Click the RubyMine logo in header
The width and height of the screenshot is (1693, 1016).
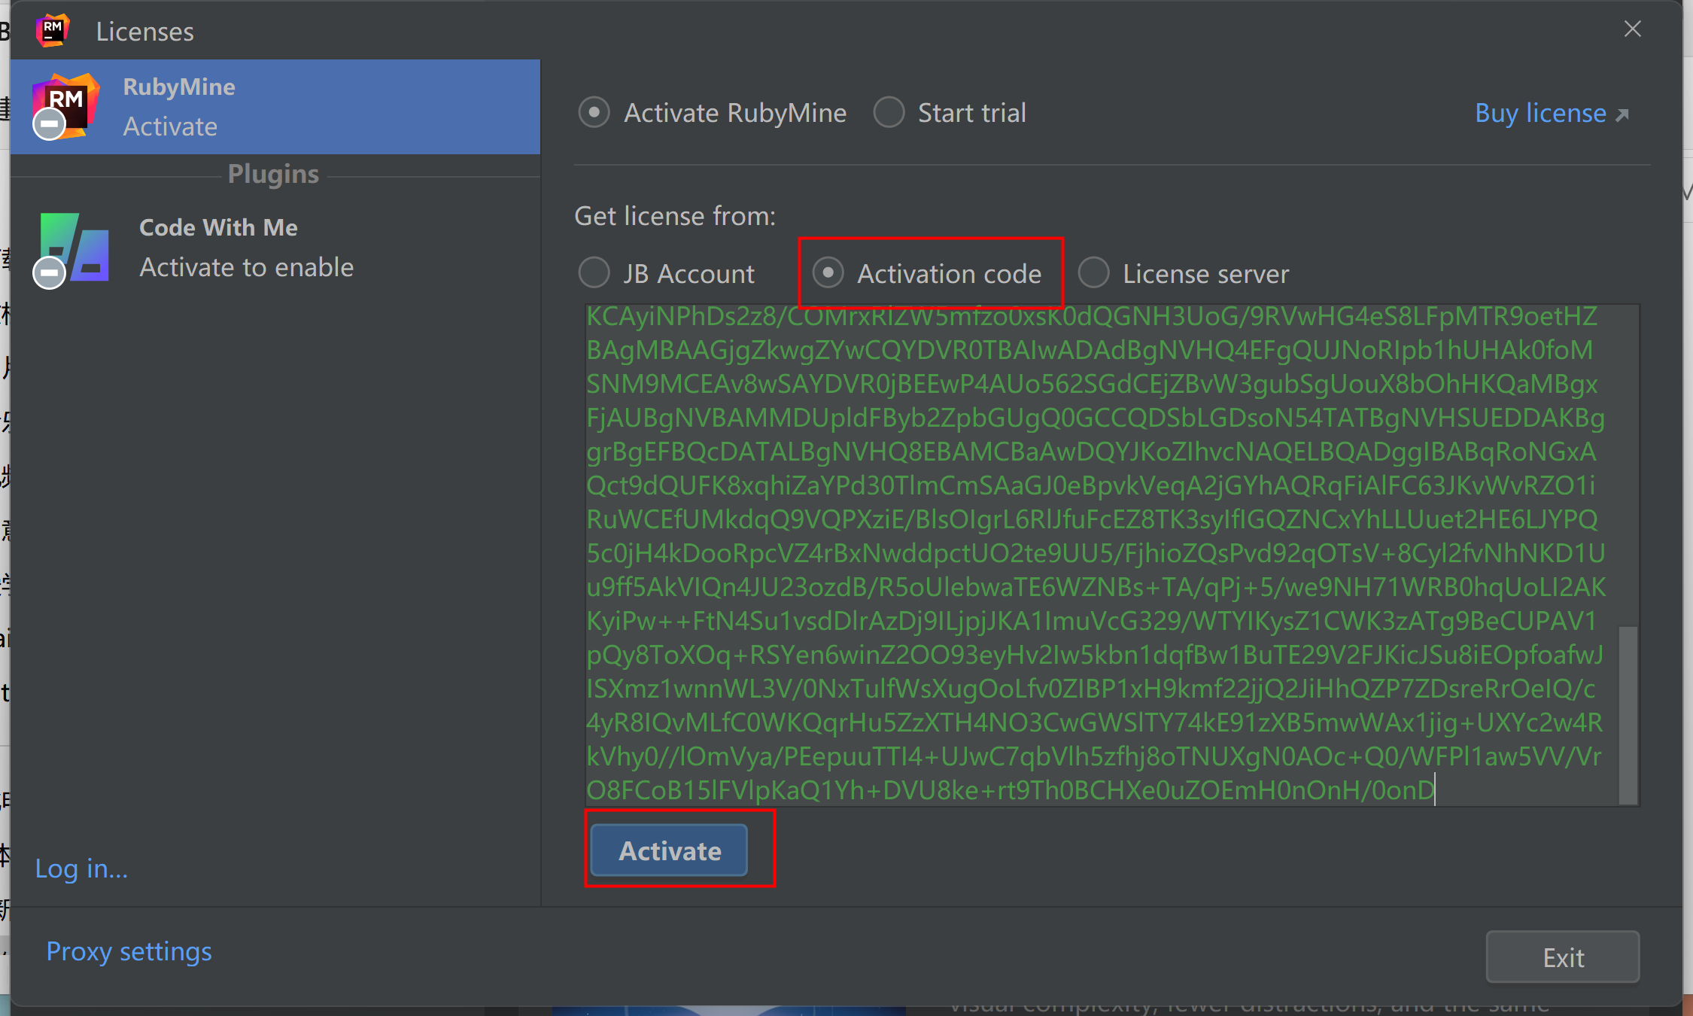(x=53, y=29)
